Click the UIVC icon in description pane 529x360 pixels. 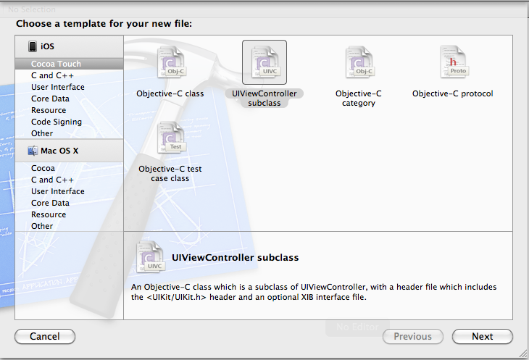(x=150, y=257)
